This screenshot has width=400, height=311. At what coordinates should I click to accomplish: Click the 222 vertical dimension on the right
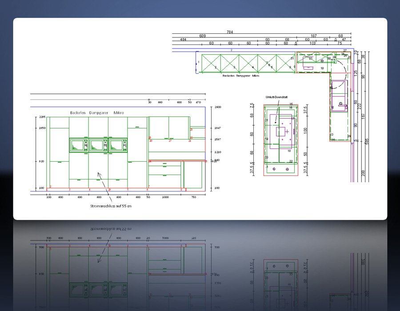point(360,106)
